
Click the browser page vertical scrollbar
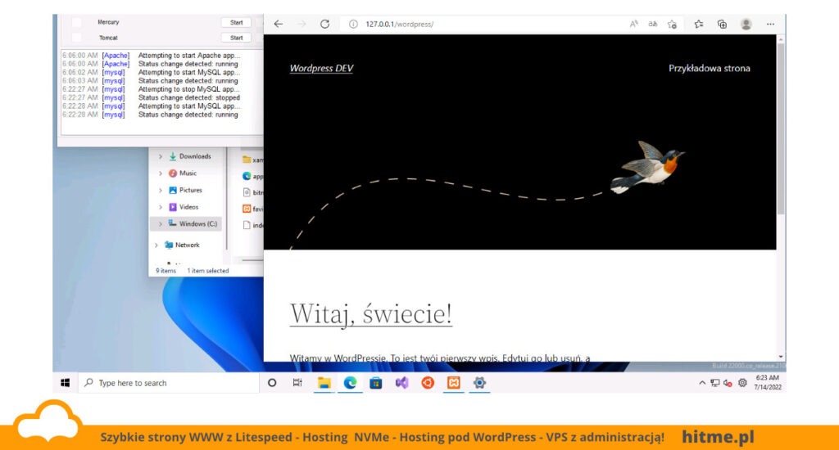781,128
